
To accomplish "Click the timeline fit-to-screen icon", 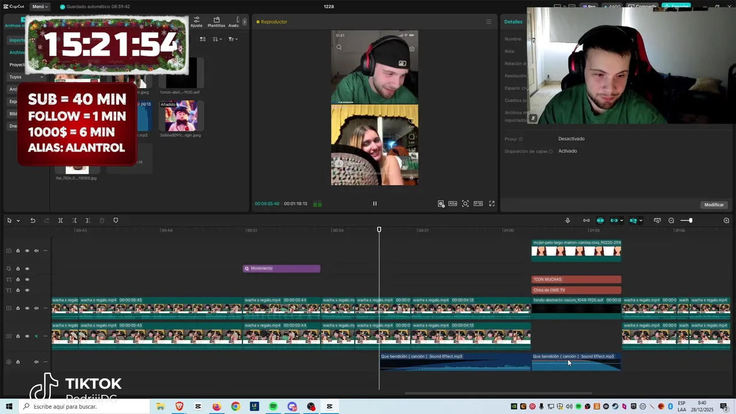I will [657, 220].
